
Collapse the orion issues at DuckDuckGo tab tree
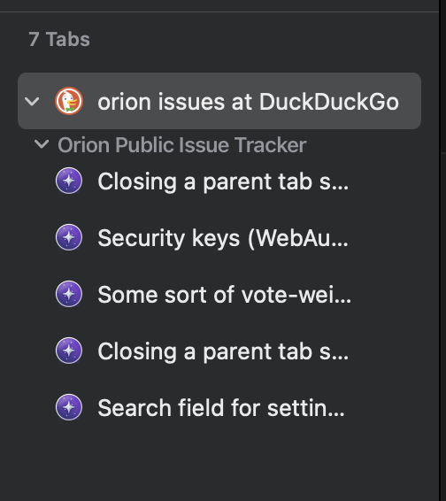[32, 102]
